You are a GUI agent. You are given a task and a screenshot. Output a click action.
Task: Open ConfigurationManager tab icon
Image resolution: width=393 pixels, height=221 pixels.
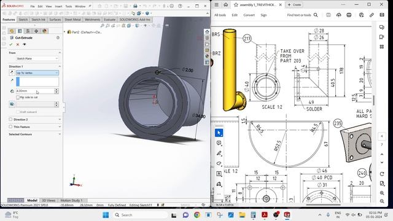[28, 31]
